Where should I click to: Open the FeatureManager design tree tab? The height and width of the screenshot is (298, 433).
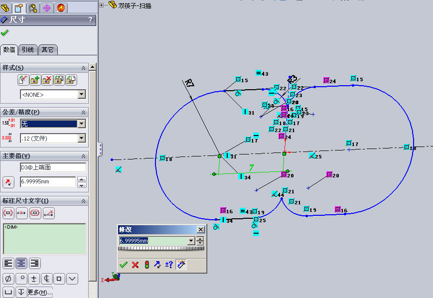(x=5, y=8)
